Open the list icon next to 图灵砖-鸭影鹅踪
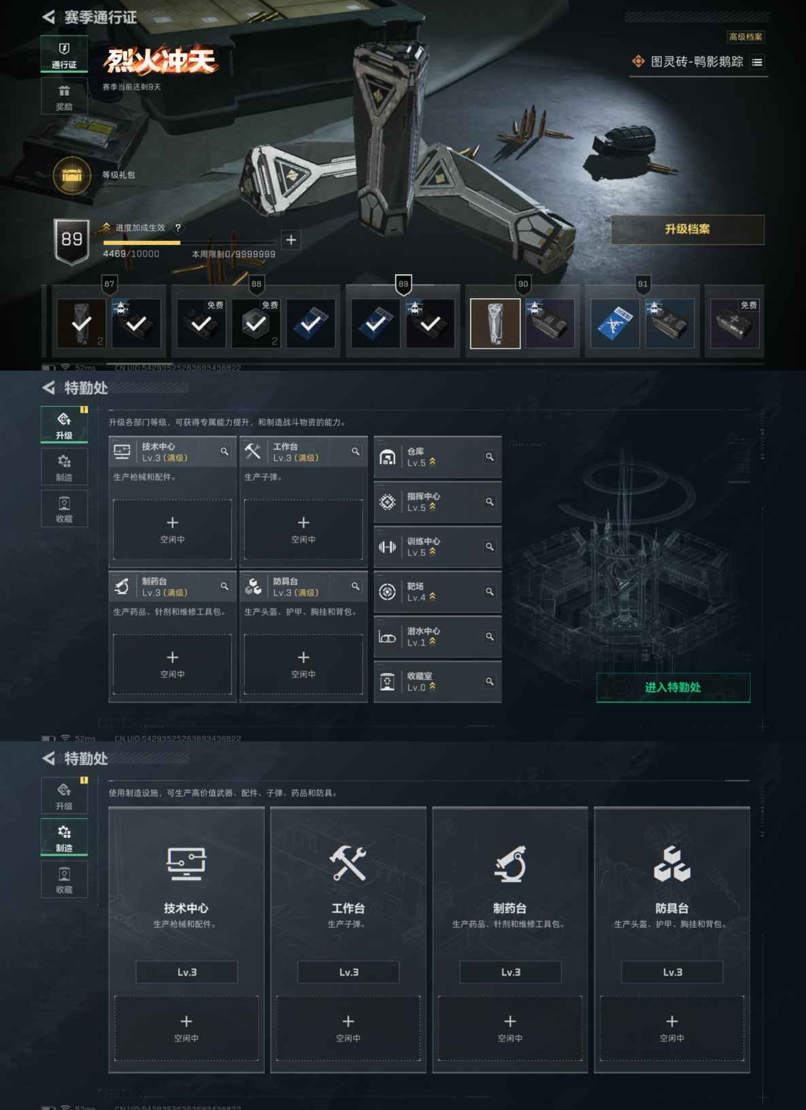Screen dimensions: 806x1110 tap(757, 62)
